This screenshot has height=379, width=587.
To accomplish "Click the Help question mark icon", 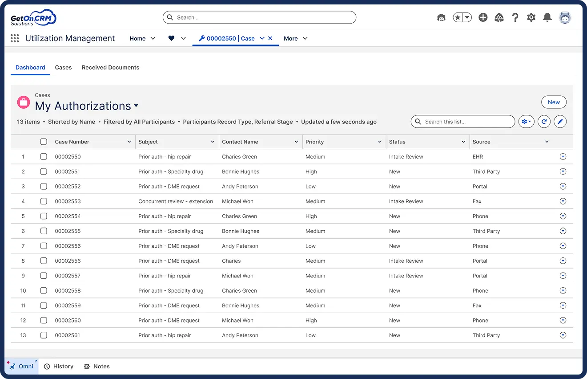I will coord(515,17).
